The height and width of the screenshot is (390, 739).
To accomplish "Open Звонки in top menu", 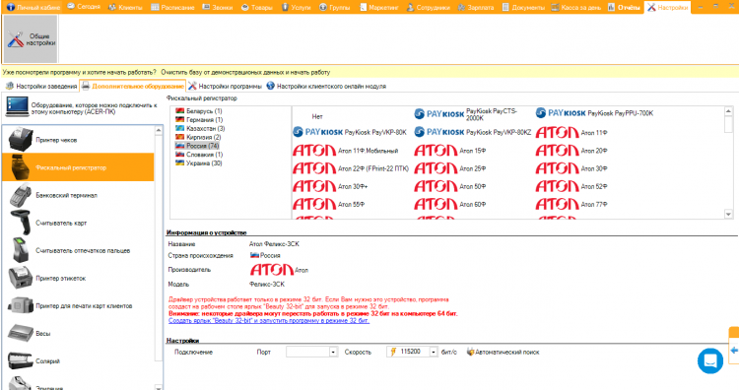I will coord(218,8).
